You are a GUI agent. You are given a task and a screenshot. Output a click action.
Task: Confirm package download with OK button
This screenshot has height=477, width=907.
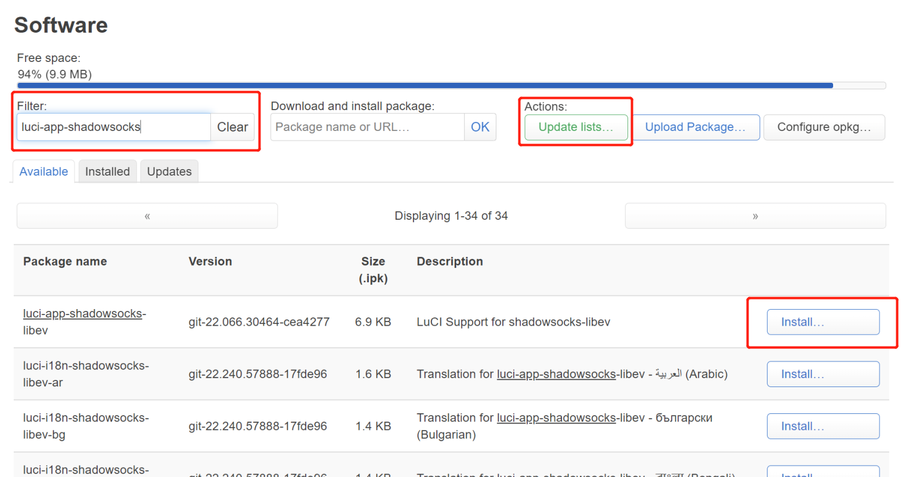(480, 127)
